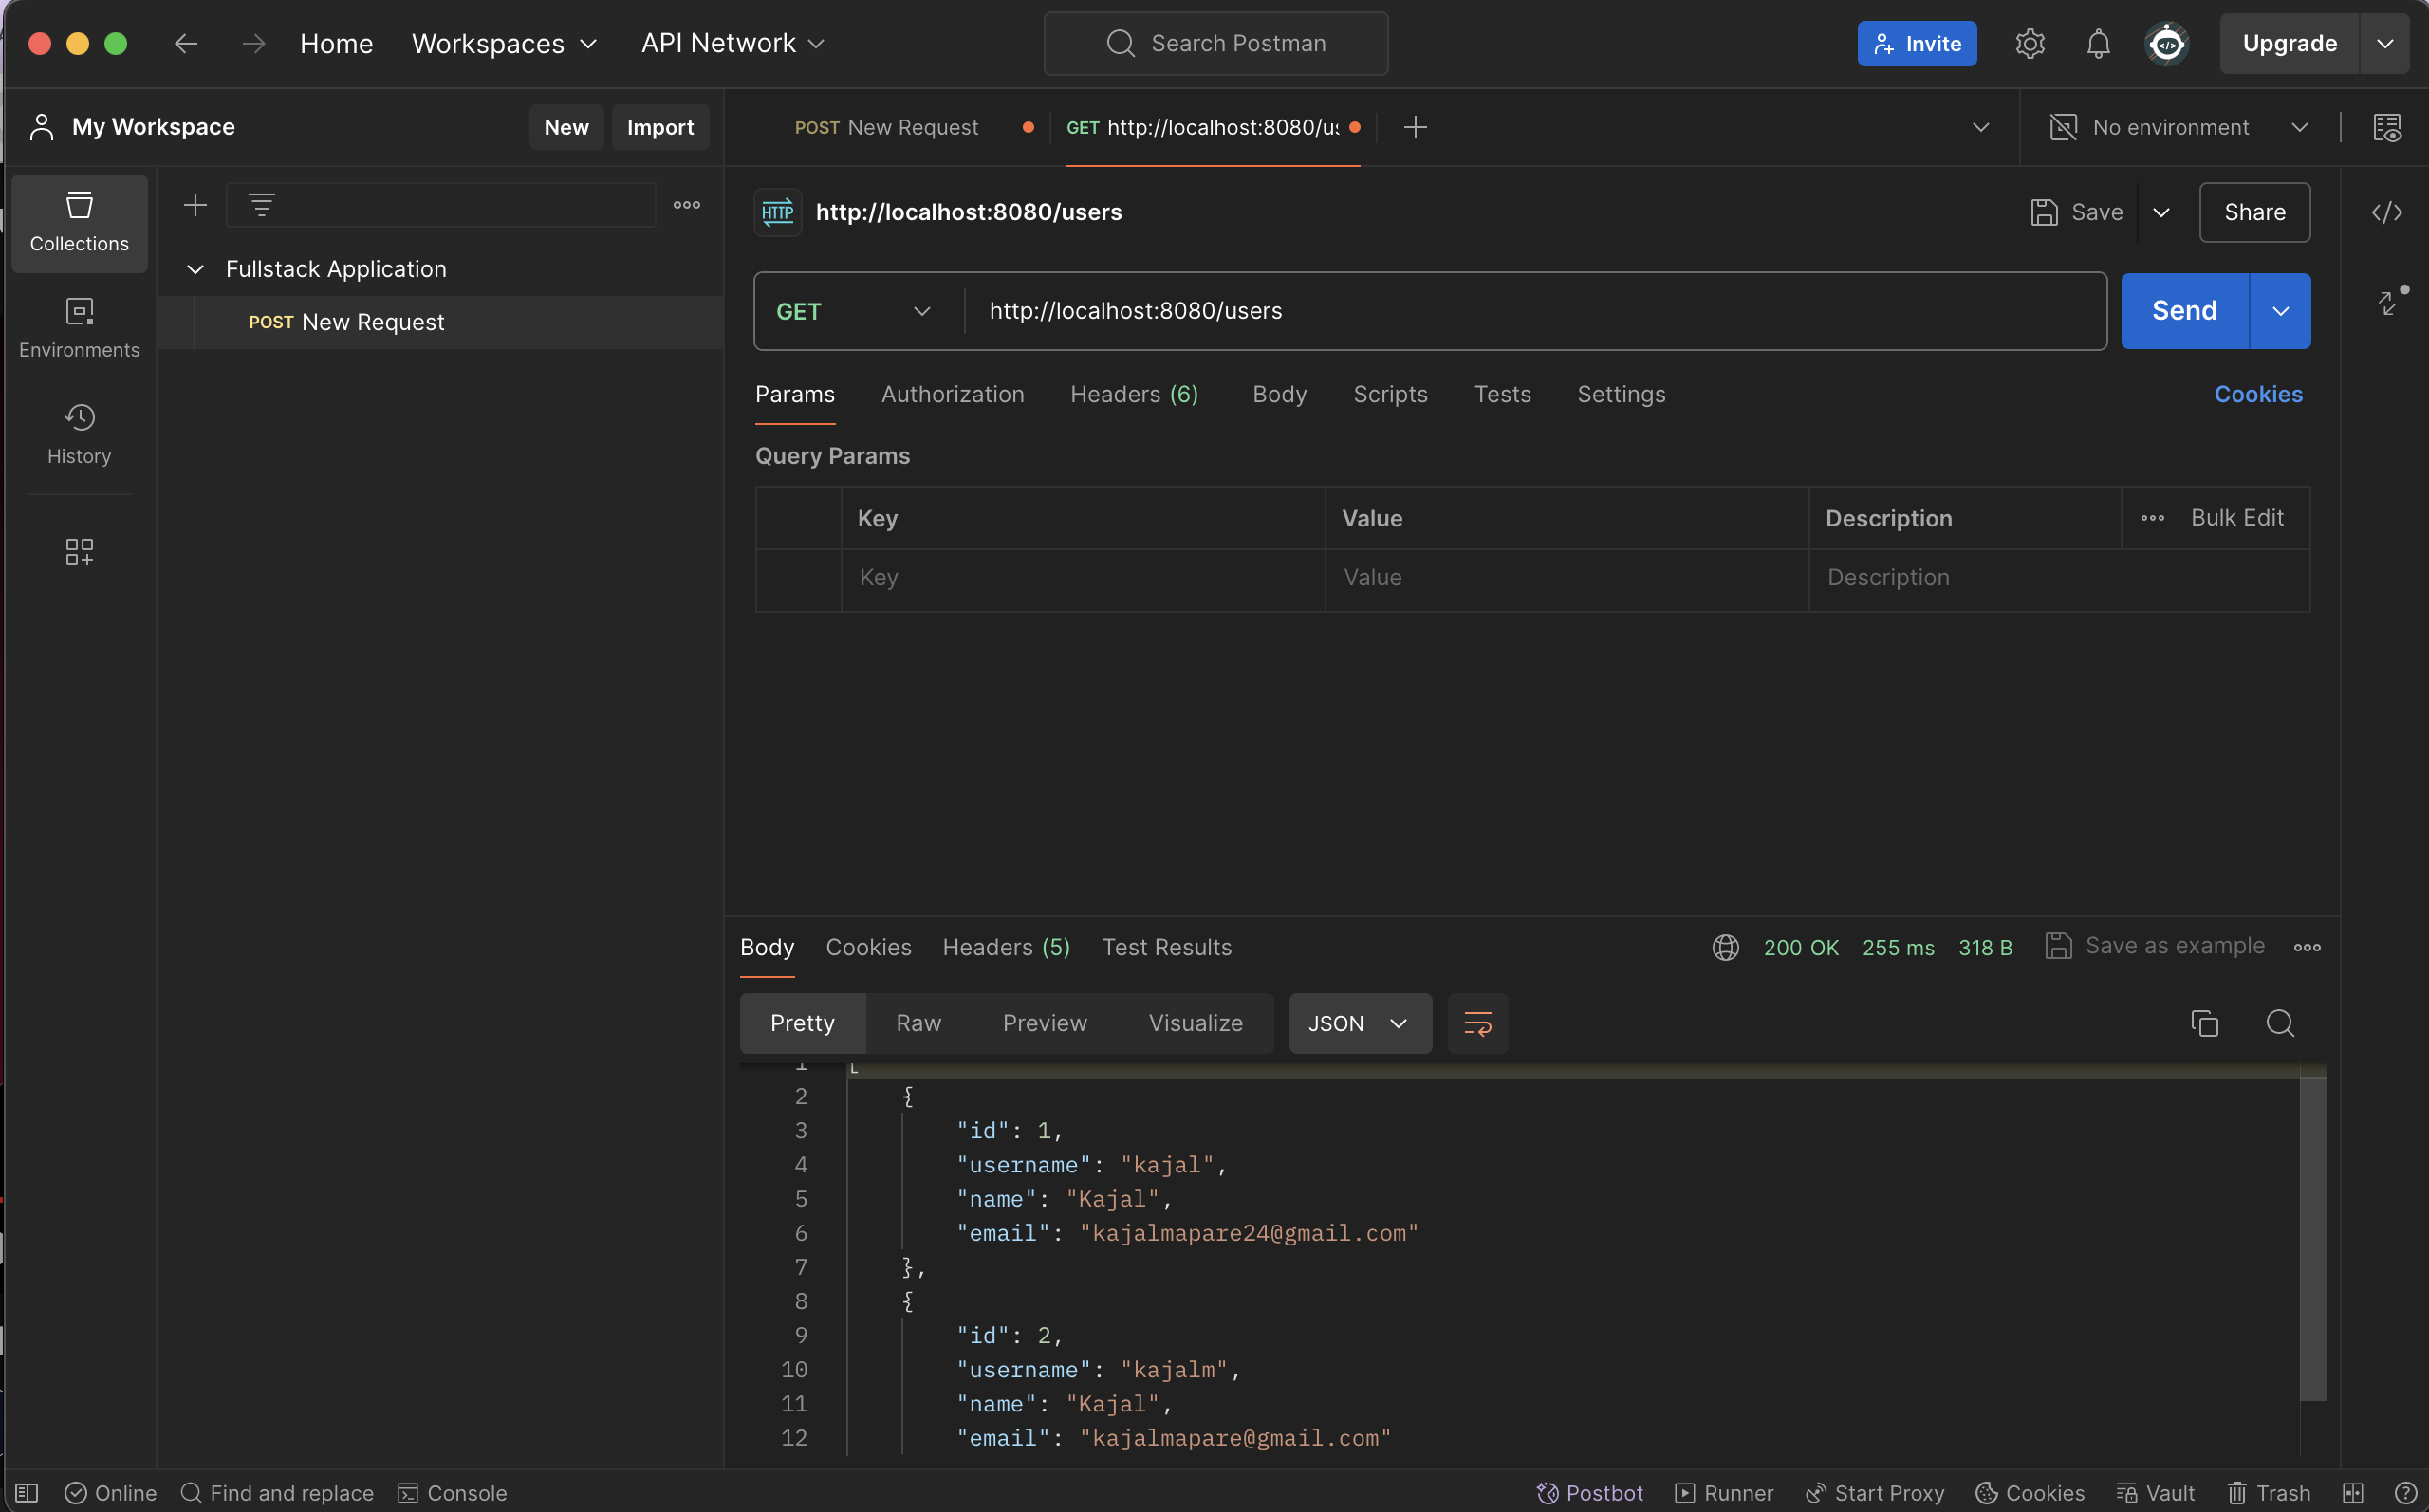Click the Cookies link near Params
Viewport: 2429px width, 1512px height.
click(x=2257, y=394)
